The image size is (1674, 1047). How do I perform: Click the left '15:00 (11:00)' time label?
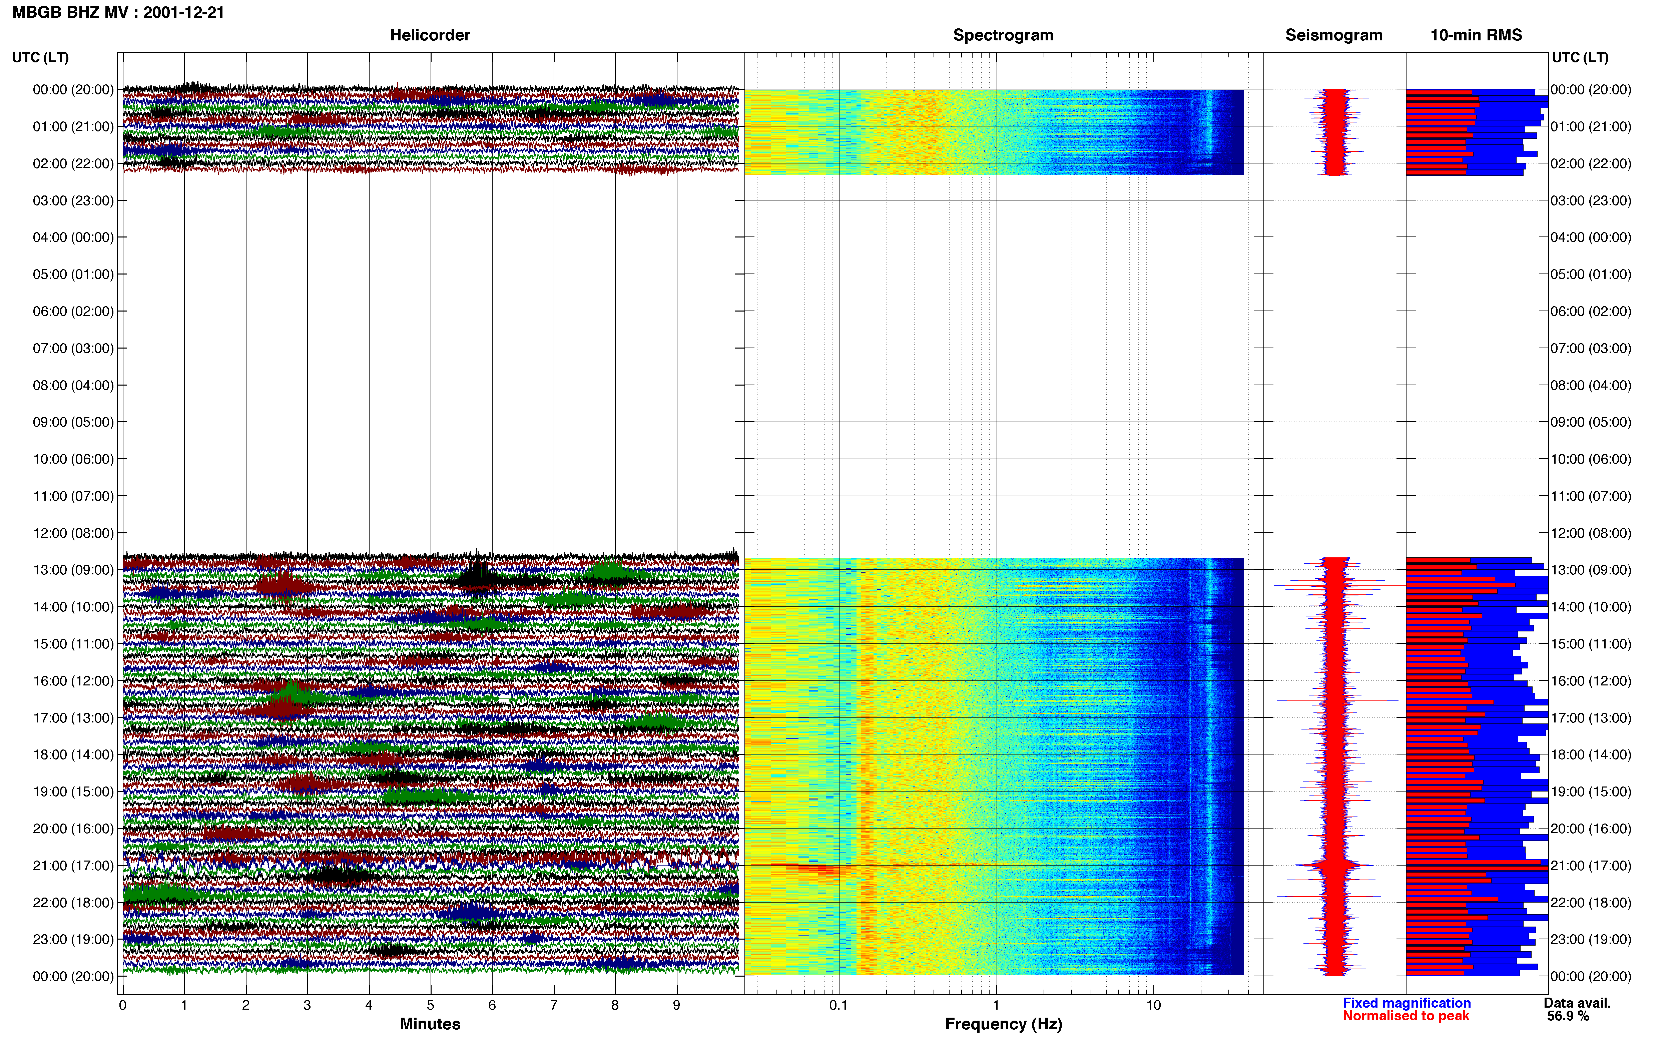pos(73,644)
